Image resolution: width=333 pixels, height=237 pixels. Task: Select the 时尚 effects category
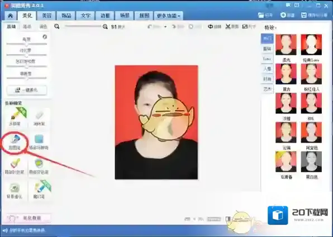tap(267, 79)
